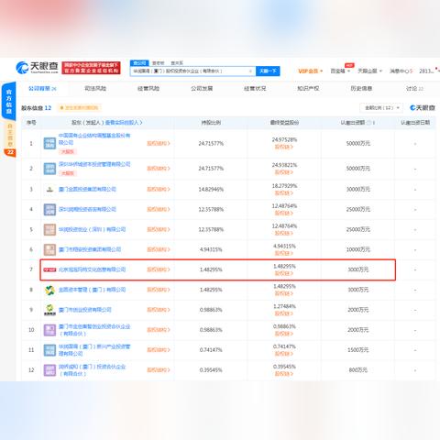The height and width of the screenshot is (440, 440).
Task: Select the 查公司 search tab
Action: coord(139,63)
